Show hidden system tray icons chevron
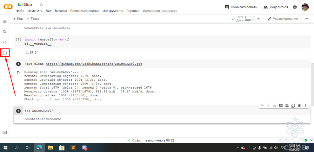The image size is (314, 152). coord(237,148)
